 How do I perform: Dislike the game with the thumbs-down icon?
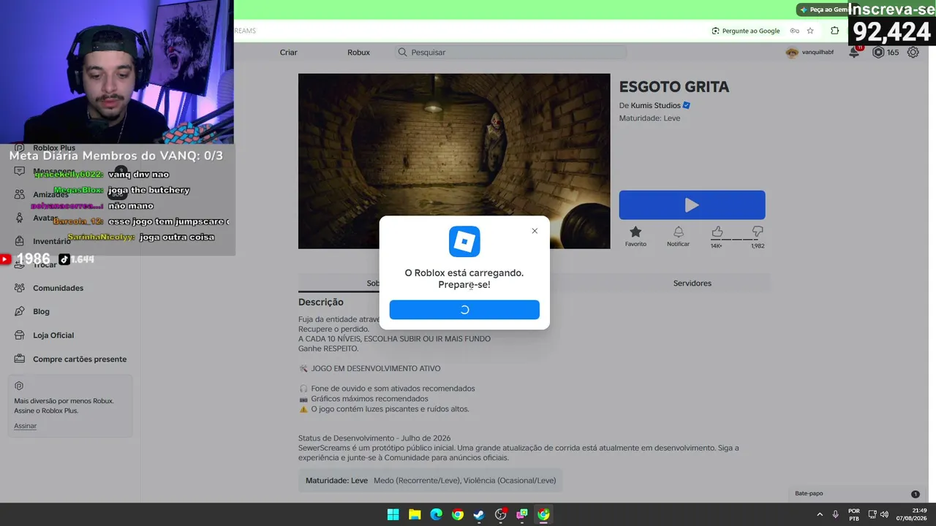point(758,232)
